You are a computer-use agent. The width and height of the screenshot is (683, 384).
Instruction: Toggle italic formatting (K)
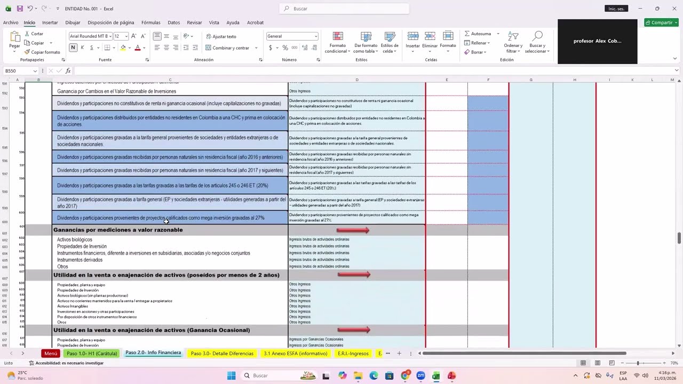(82, 47)
